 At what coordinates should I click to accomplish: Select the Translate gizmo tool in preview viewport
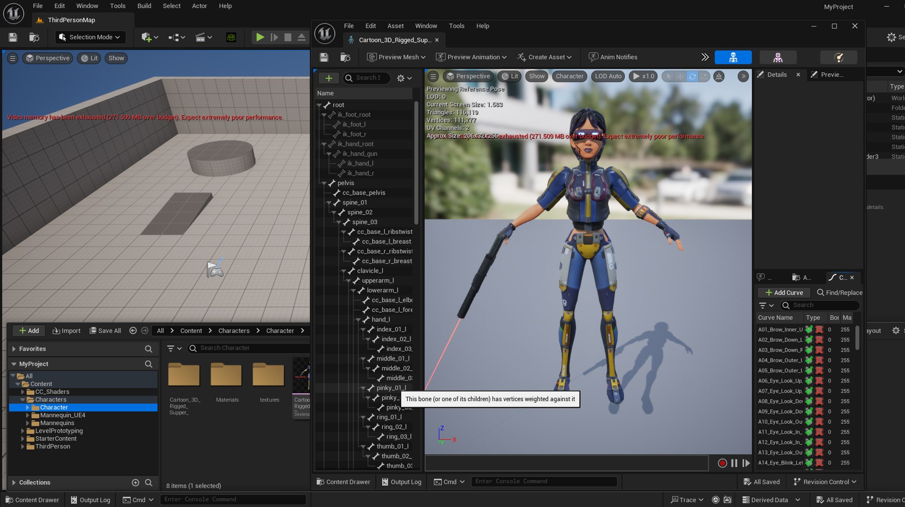tap(680, 76)
